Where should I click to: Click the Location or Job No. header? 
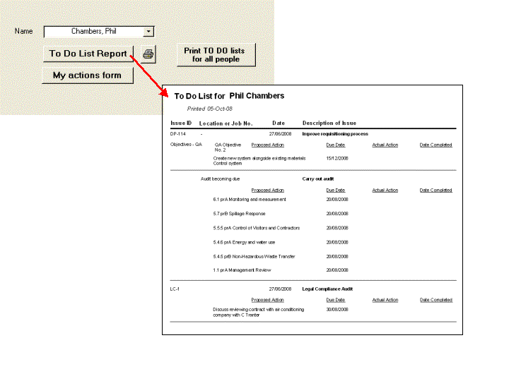[x=226, y=123]
